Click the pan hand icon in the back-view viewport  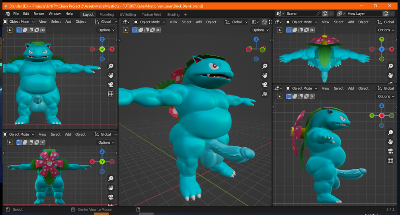pyautogui.click(x=111, y=188)
